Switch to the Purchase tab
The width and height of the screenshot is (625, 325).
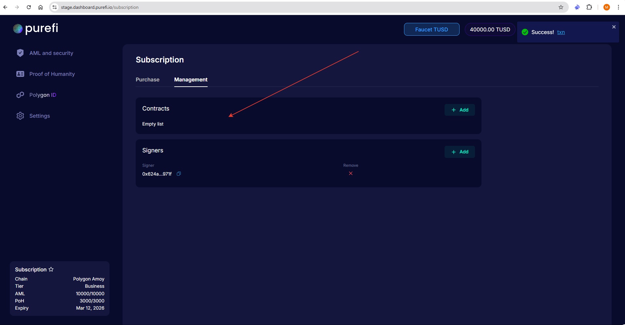tap(147, 79)
